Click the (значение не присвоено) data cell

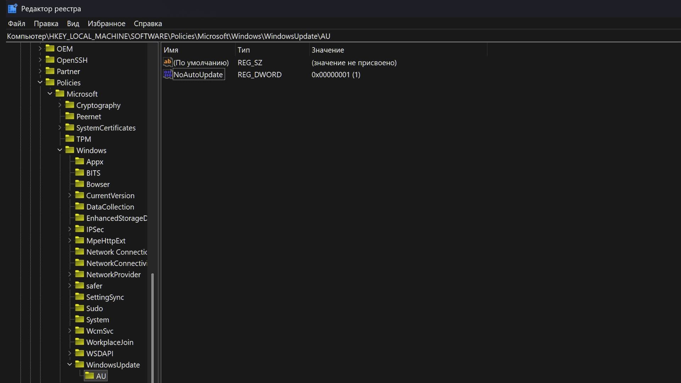[354, 62]
